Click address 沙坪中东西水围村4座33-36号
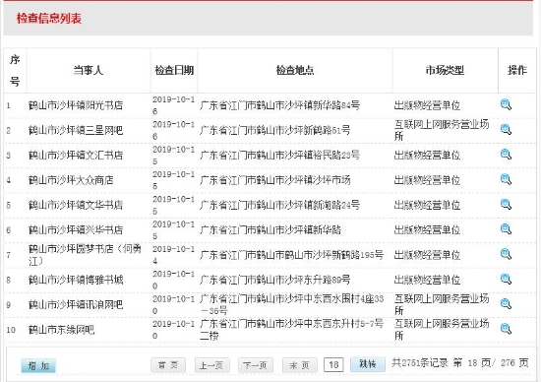Screen dimensions: 541x382 291,304
